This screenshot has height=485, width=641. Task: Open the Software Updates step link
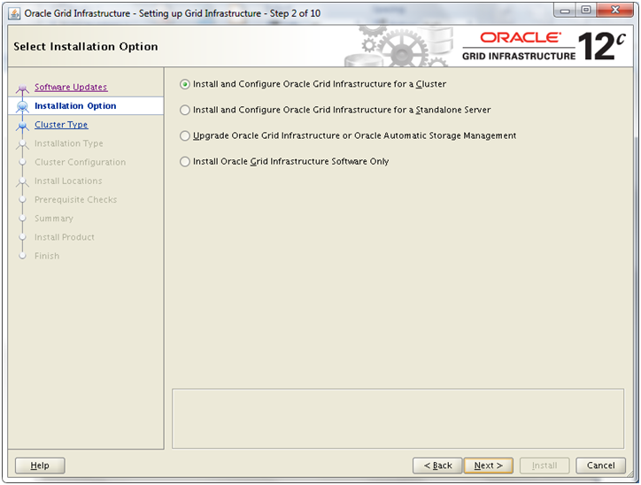(71, 87)
